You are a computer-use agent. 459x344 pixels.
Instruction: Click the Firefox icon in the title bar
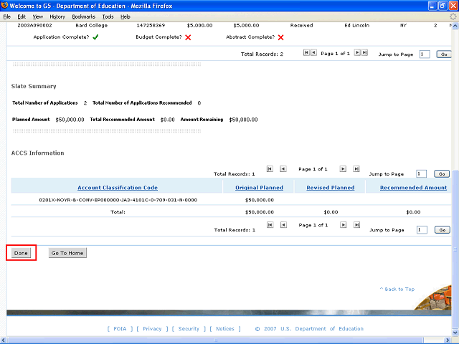(x=4, y=6)
